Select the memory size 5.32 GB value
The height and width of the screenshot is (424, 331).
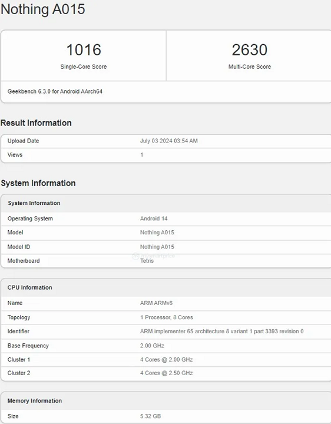pos(150,416)
